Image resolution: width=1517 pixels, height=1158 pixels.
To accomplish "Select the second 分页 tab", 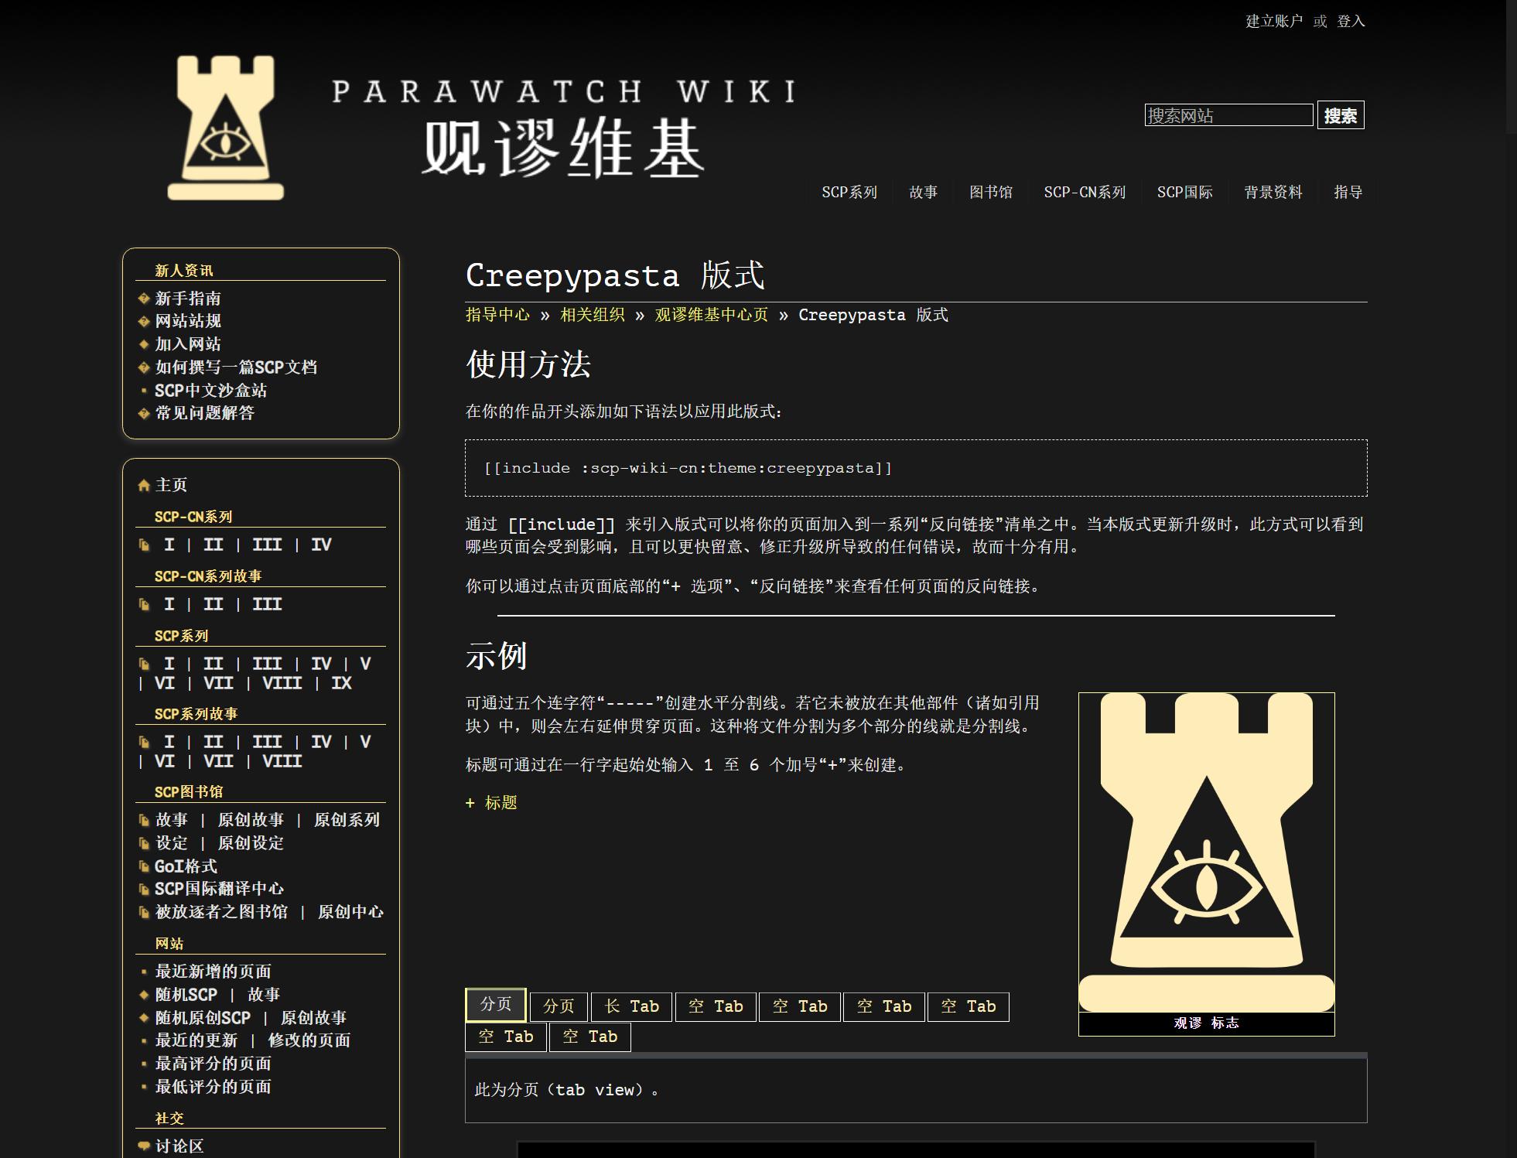I will pyautogui.click(x=559, y=1006).
